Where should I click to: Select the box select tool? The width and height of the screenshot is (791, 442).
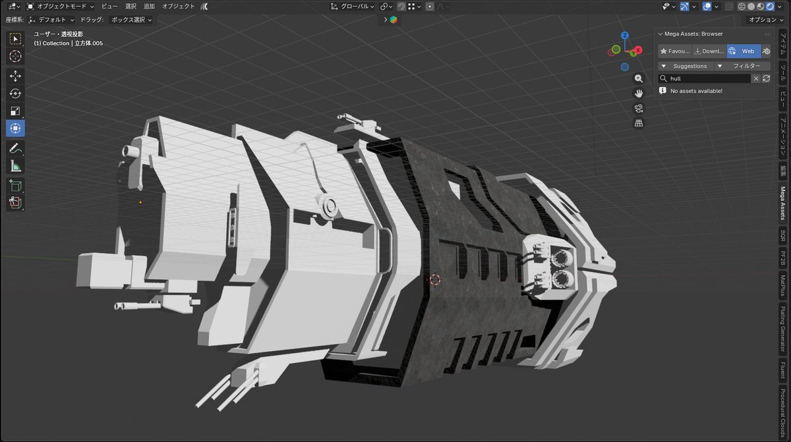[x=15, y=39]
